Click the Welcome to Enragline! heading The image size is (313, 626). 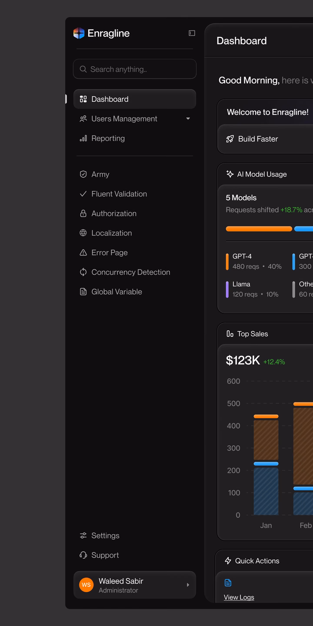coord(268,112)
